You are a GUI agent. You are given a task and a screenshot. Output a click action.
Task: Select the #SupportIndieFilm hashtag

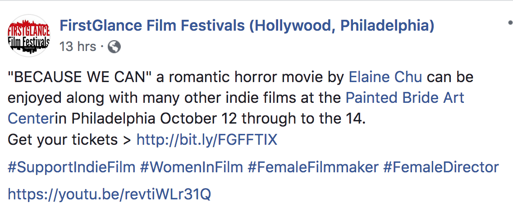[72, 167]
